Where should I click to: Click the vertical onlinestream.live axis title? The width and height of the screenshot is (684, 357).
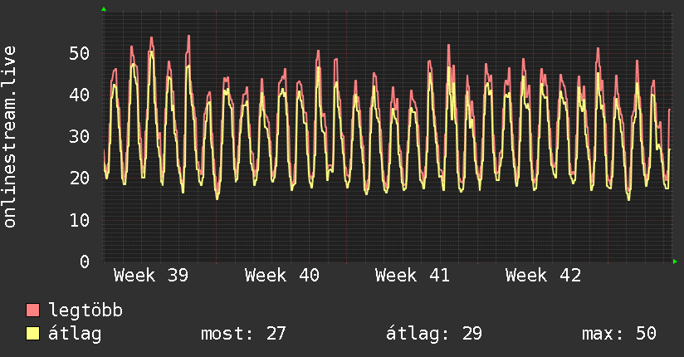pyautogui.click(x=10, y=136)
